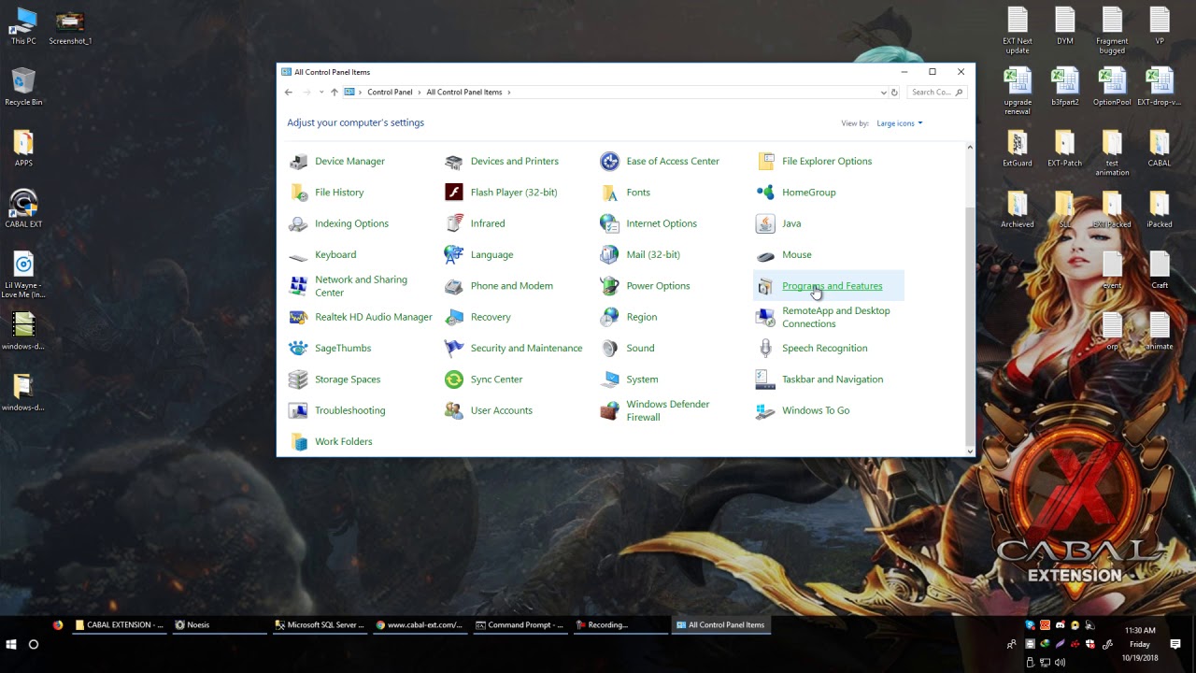The width and height of the screenshot is (1196, 673).
Task: Open Taskbar and Navigation icon
Action: click(765, 379)
